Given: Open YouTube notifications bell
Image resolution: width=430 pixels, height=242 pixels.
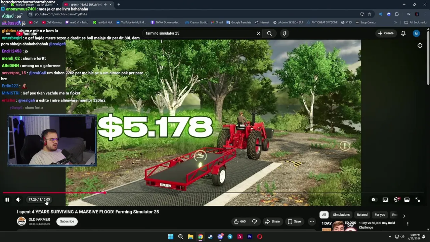Looking at the screenshot, I should 403,33.
